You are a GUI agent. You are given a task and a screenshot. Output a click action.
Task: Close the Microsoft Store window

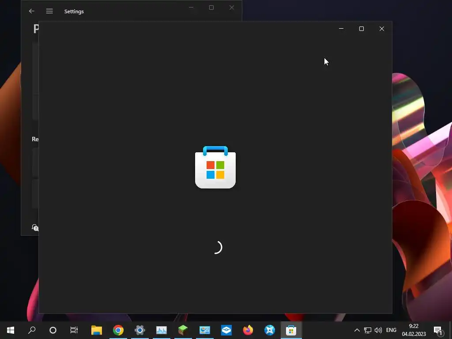click(x=382, y=29)
